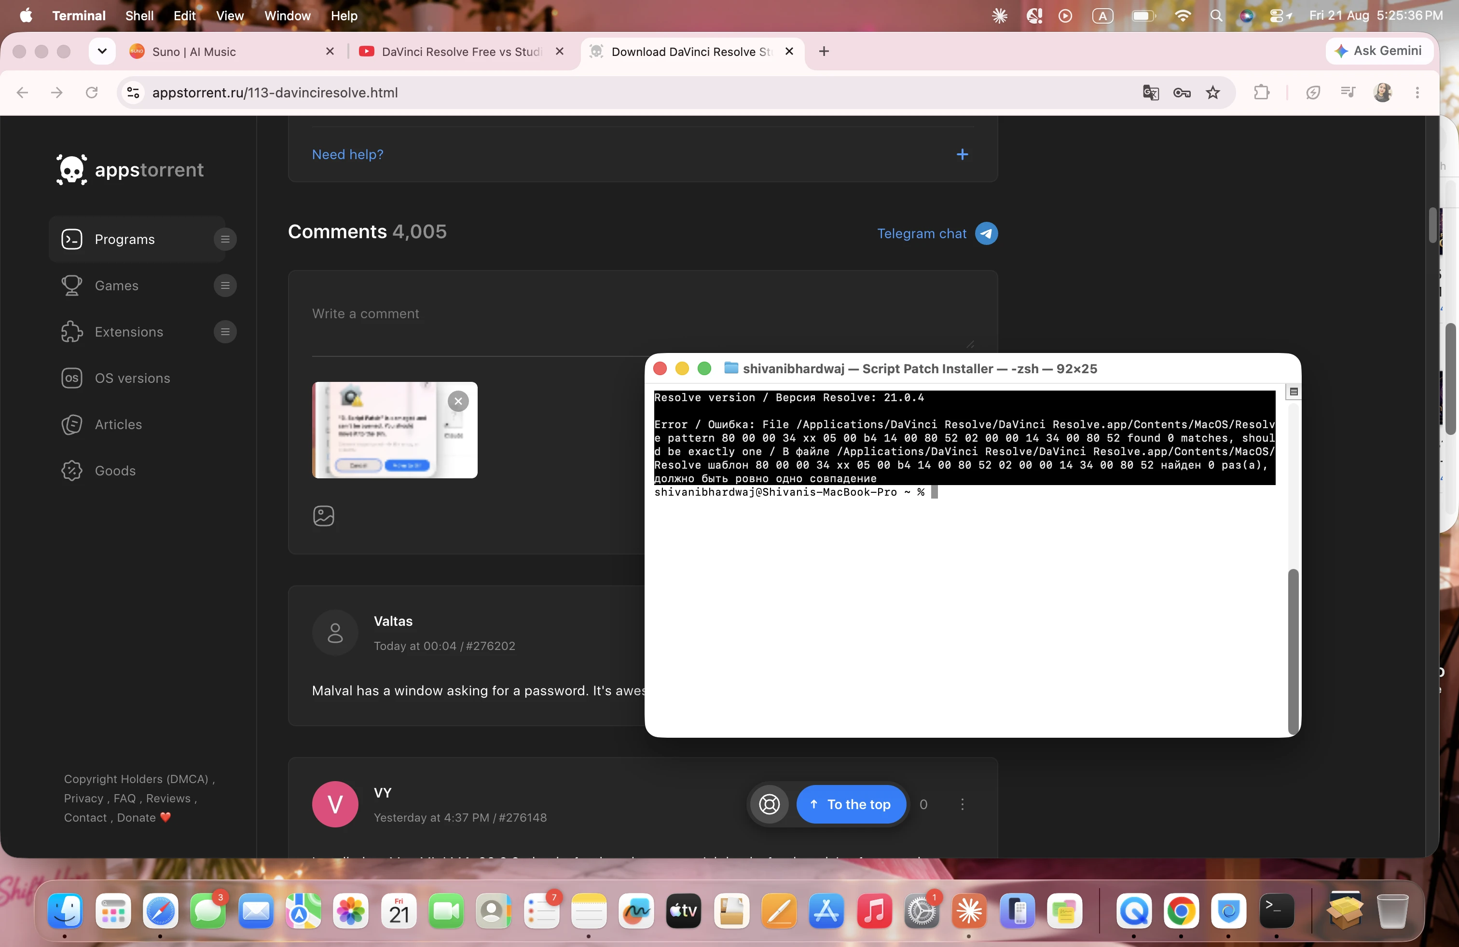The height and width of the screenshot is (947, 1459).
Task: Open more options on VY's comment
Action: click(962, 804)
